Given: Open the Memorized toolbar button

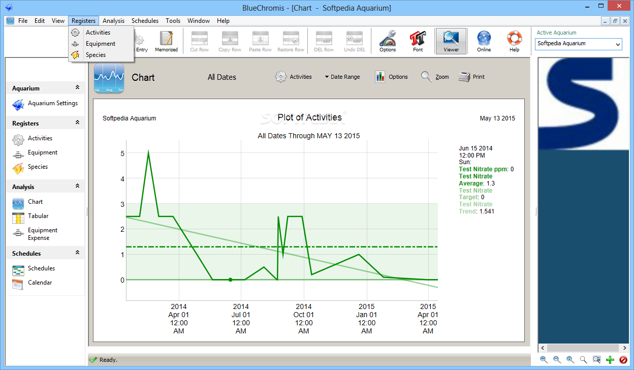Looking at the screenshot, I should (166, 41).
